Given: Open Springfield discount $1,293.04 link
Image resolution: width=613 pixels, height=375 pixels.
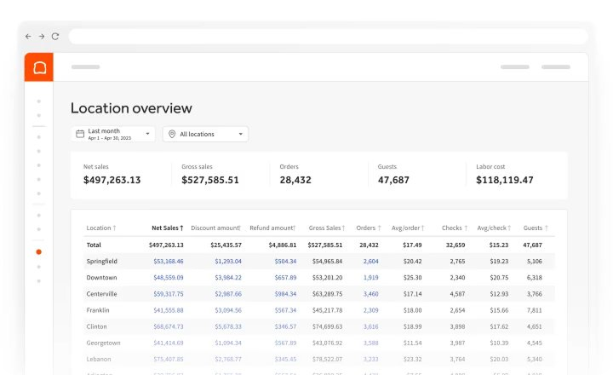Looking at the screenshot, I should pyautogui.click(x=228, y=261).
